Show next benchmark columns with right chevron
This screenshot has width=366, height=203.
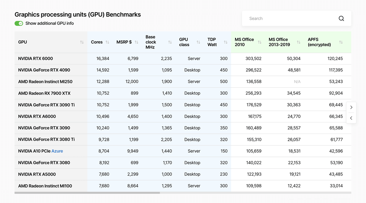[x=351, y=108]
